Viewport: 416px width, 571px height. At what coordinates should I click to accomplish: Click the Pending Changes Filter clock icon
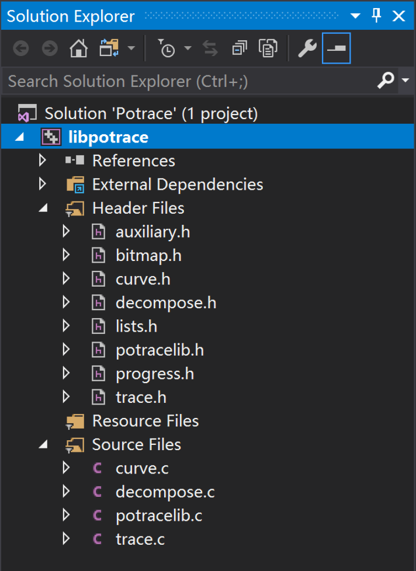tap(167, 48)
